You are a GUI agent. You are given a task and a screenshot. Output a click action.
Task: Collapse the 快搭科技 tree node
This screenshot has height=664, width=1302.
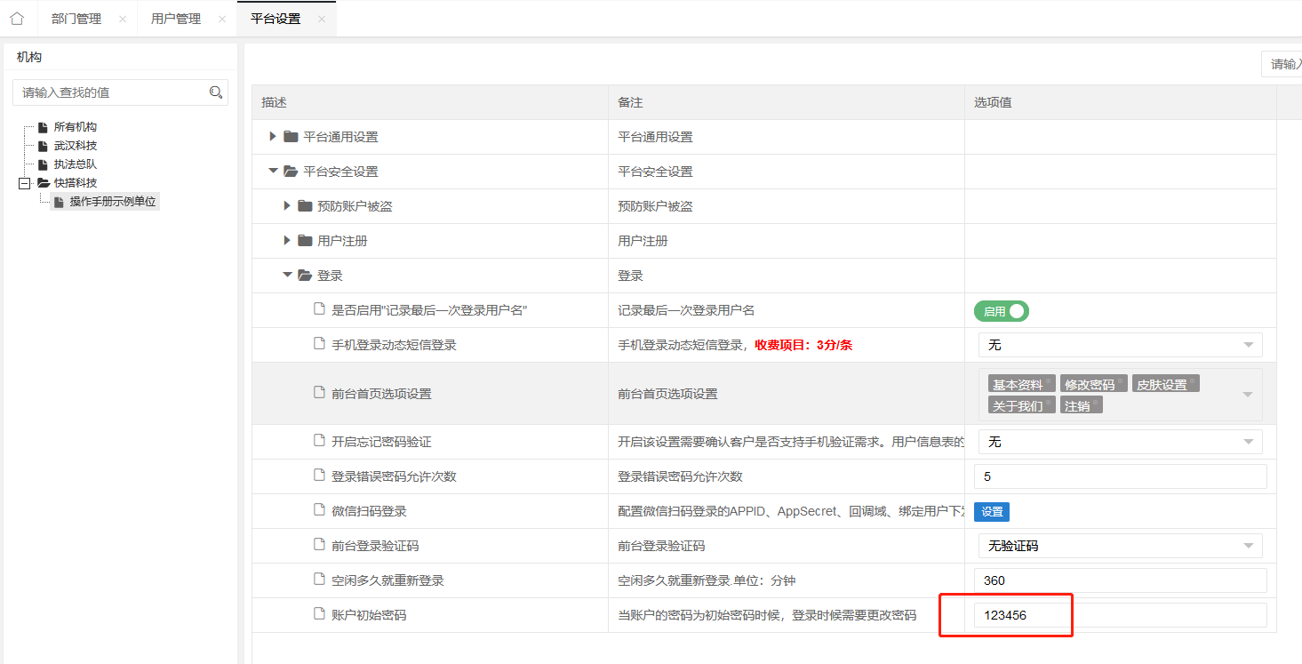point(24,183)
